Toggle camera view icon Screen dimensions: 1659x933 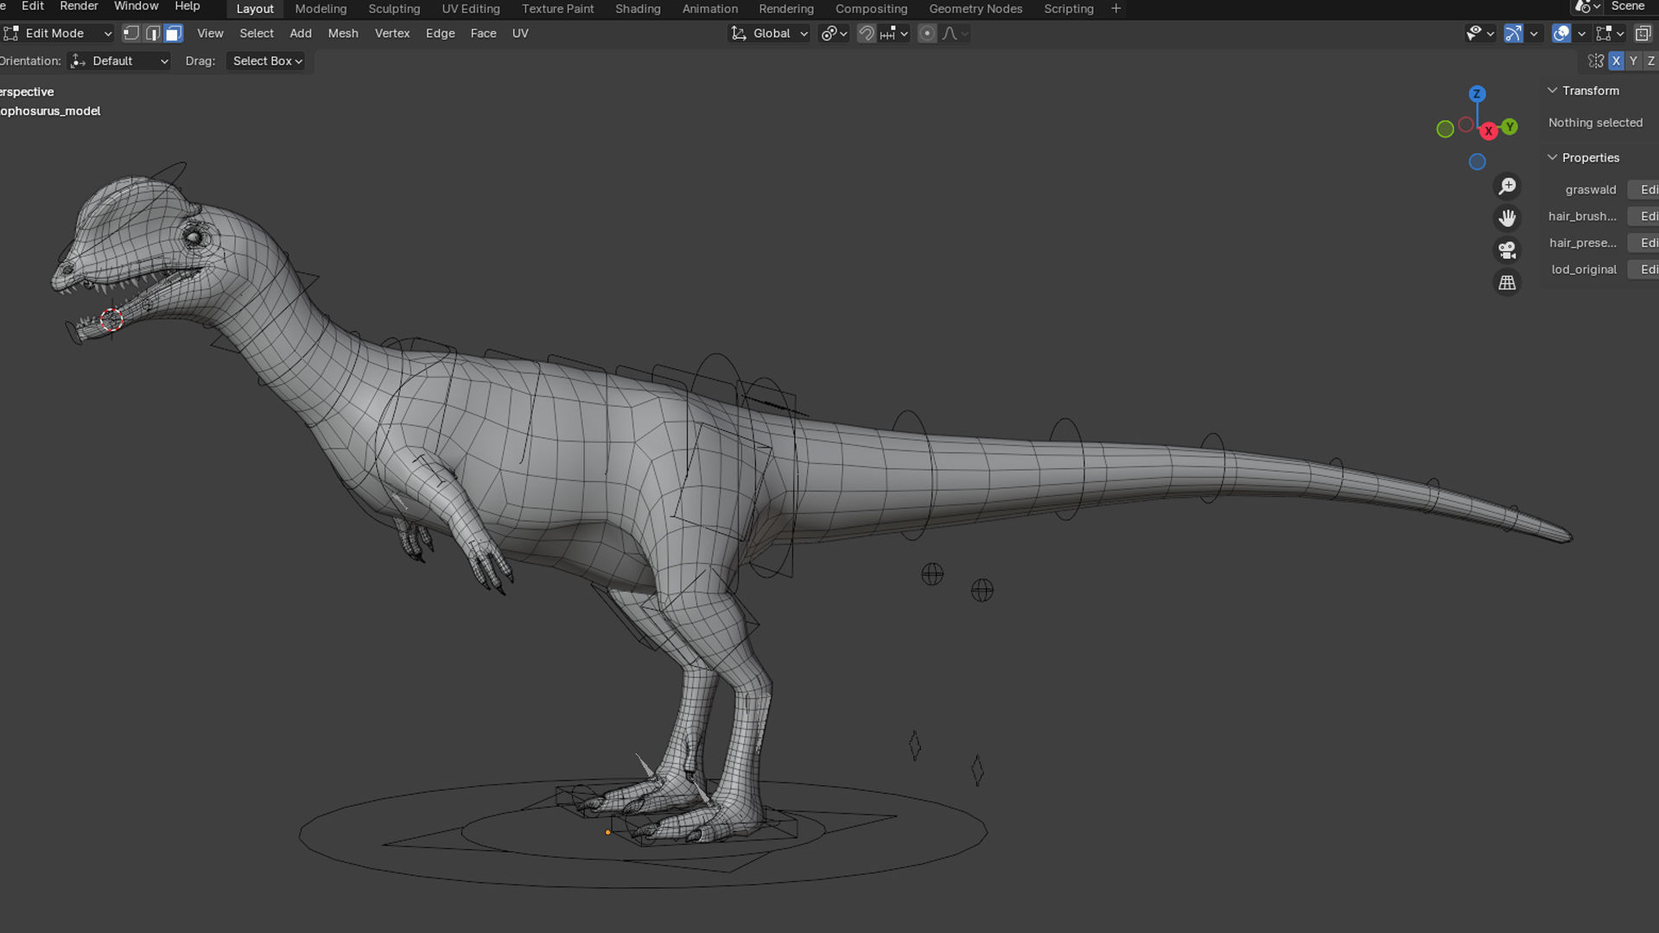(x=1507, y=251)
